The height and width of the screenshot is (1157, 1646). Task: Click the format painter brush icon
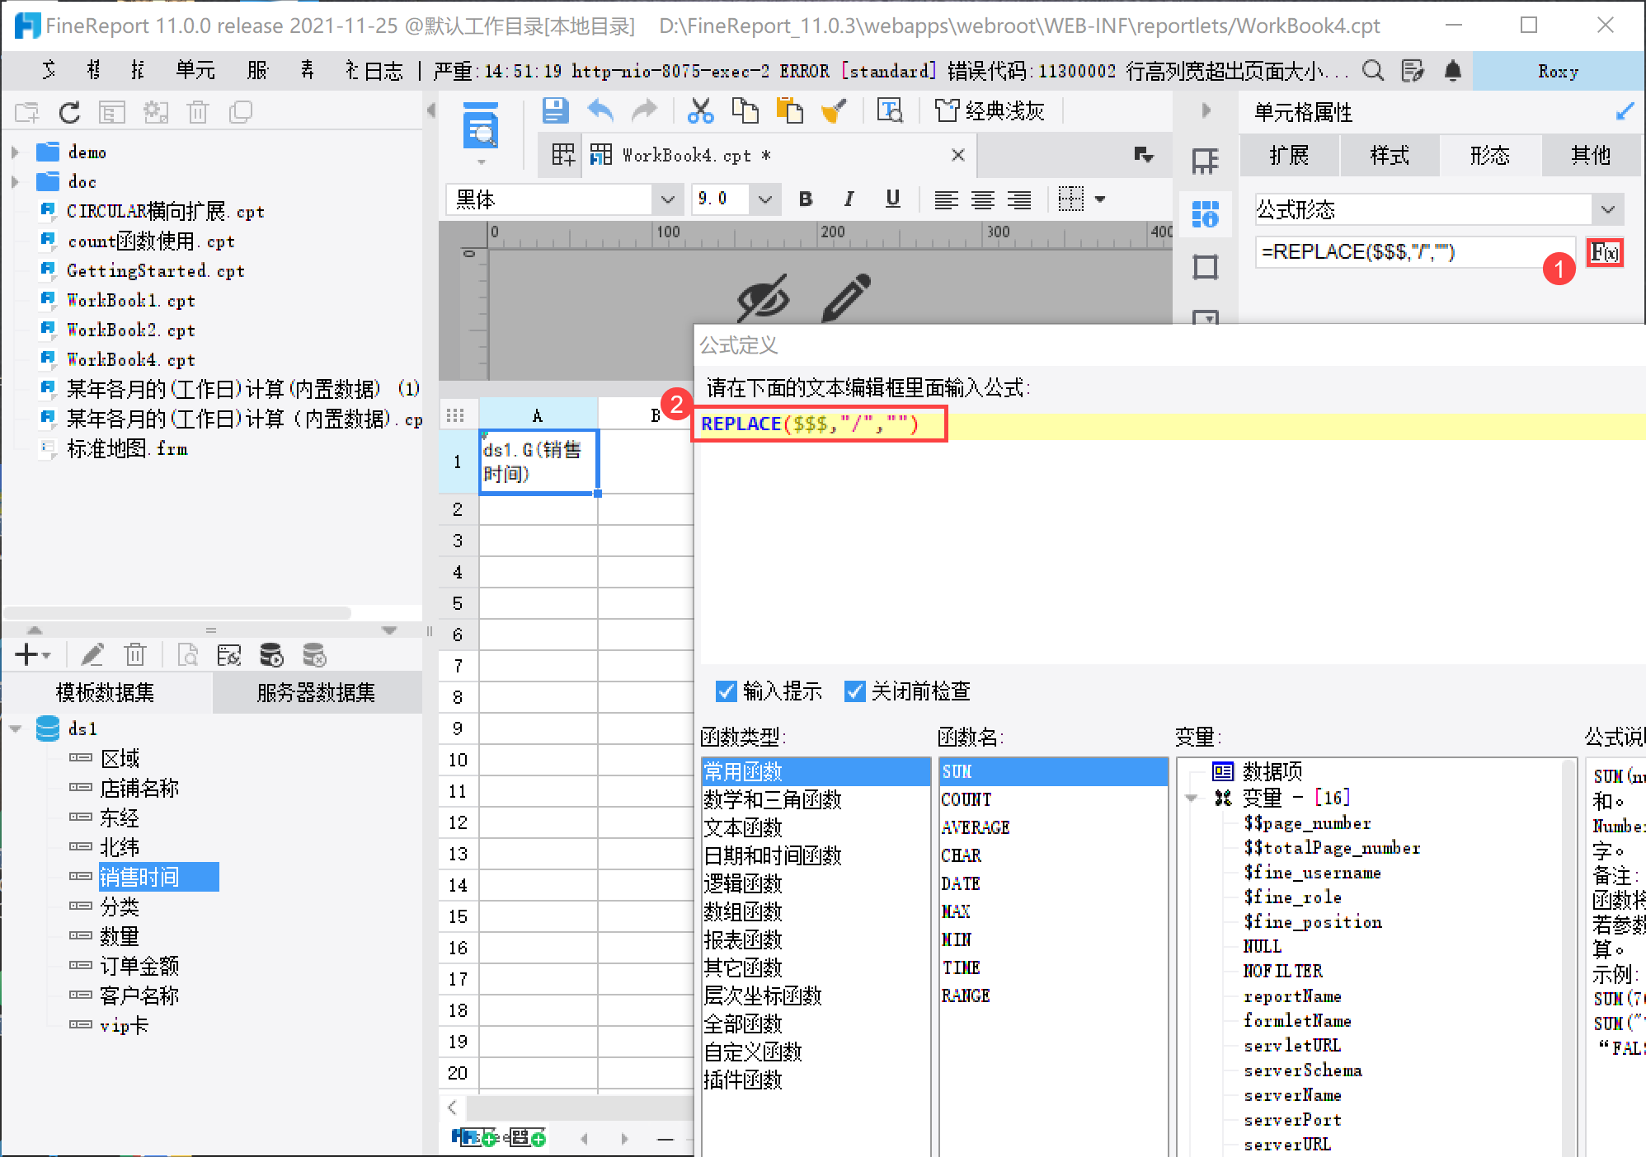click(x=834, y=110)
